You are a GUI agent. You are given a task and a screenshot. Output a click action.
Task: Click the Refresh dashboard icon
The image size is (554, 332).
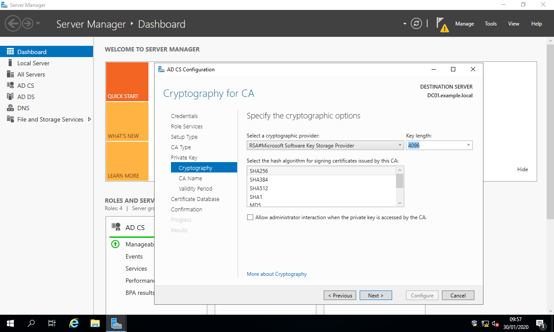pyautogui.click(x=416, y=24)
